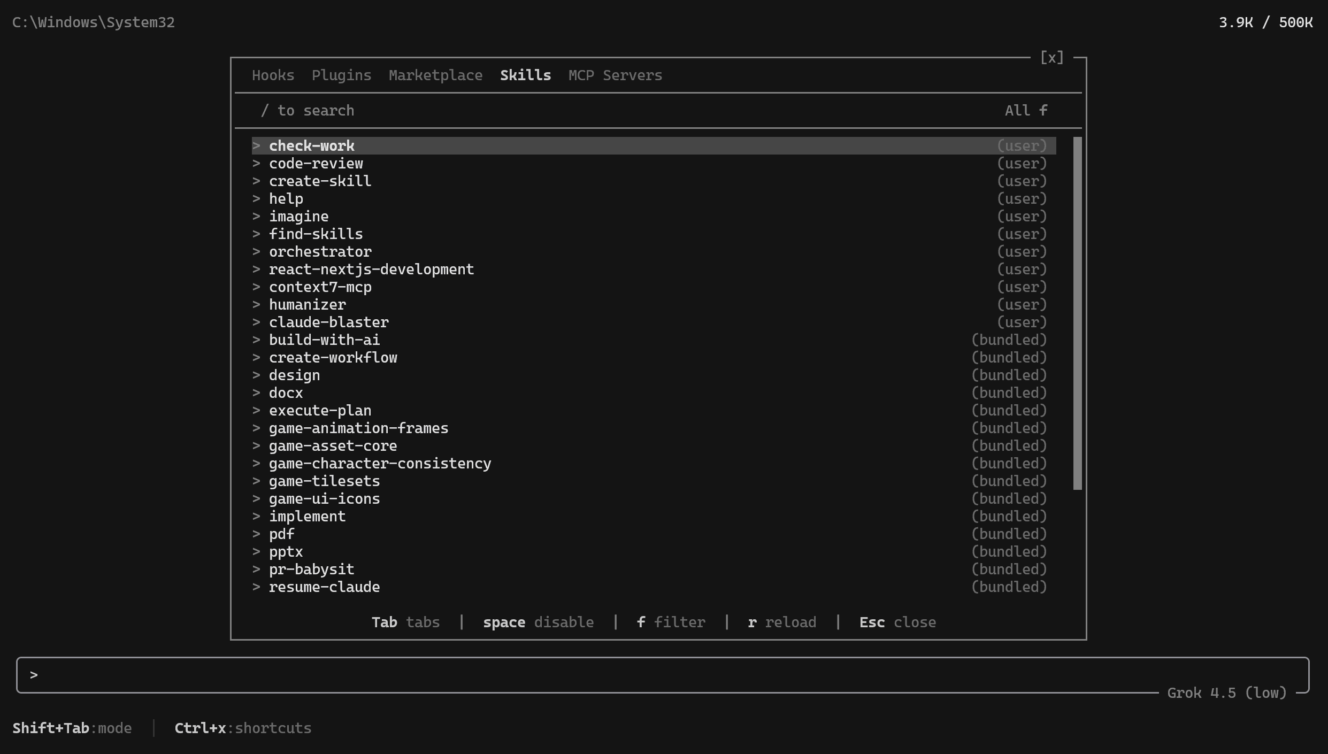Select the game-ui-icons skill
This screenshot has width=1328, height=754.
[654, 498]
